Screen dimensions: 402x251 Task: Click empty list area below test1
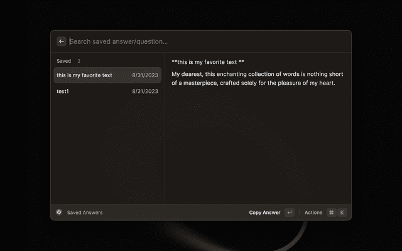(107, 151)
